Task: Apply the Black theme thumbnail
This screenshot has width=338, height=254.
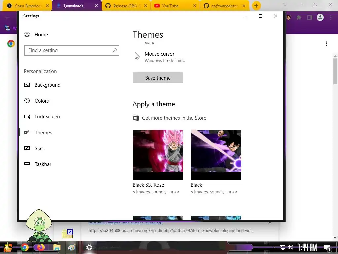Action: click(x=216, y=155)
